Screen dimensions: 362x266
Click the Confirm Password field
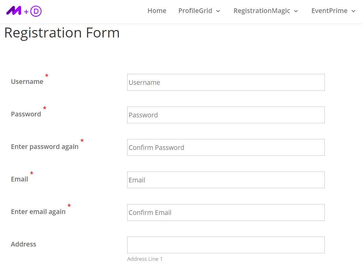226,147
